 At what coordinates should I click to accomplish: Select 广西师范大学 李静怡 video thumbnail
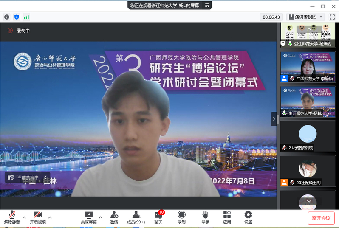pos(308,67)
